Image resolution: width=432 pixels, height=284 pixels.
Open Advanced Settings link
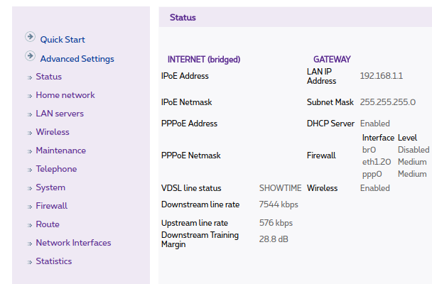[x=77, y=59]
